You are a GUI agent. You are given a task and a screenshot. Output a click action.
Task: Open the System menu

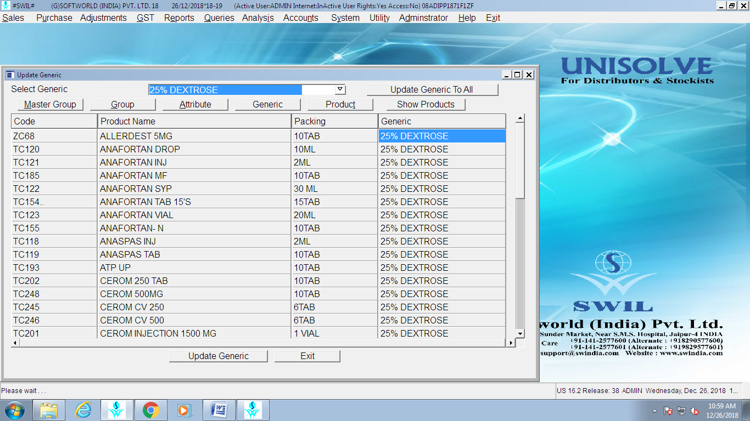point(345,18)
